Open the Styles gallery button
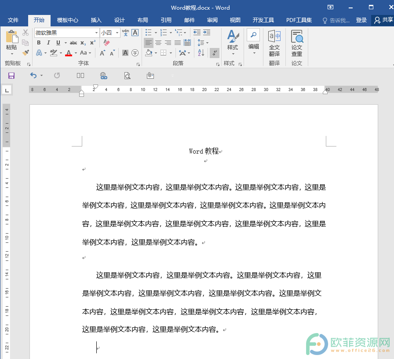This screenshot has height=359, width=394. pyautogui.click(x=233, y=43)
